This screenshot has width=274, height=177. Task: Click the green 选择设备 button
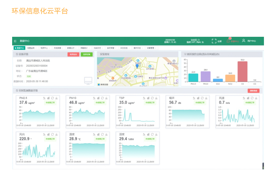[86, 54]
